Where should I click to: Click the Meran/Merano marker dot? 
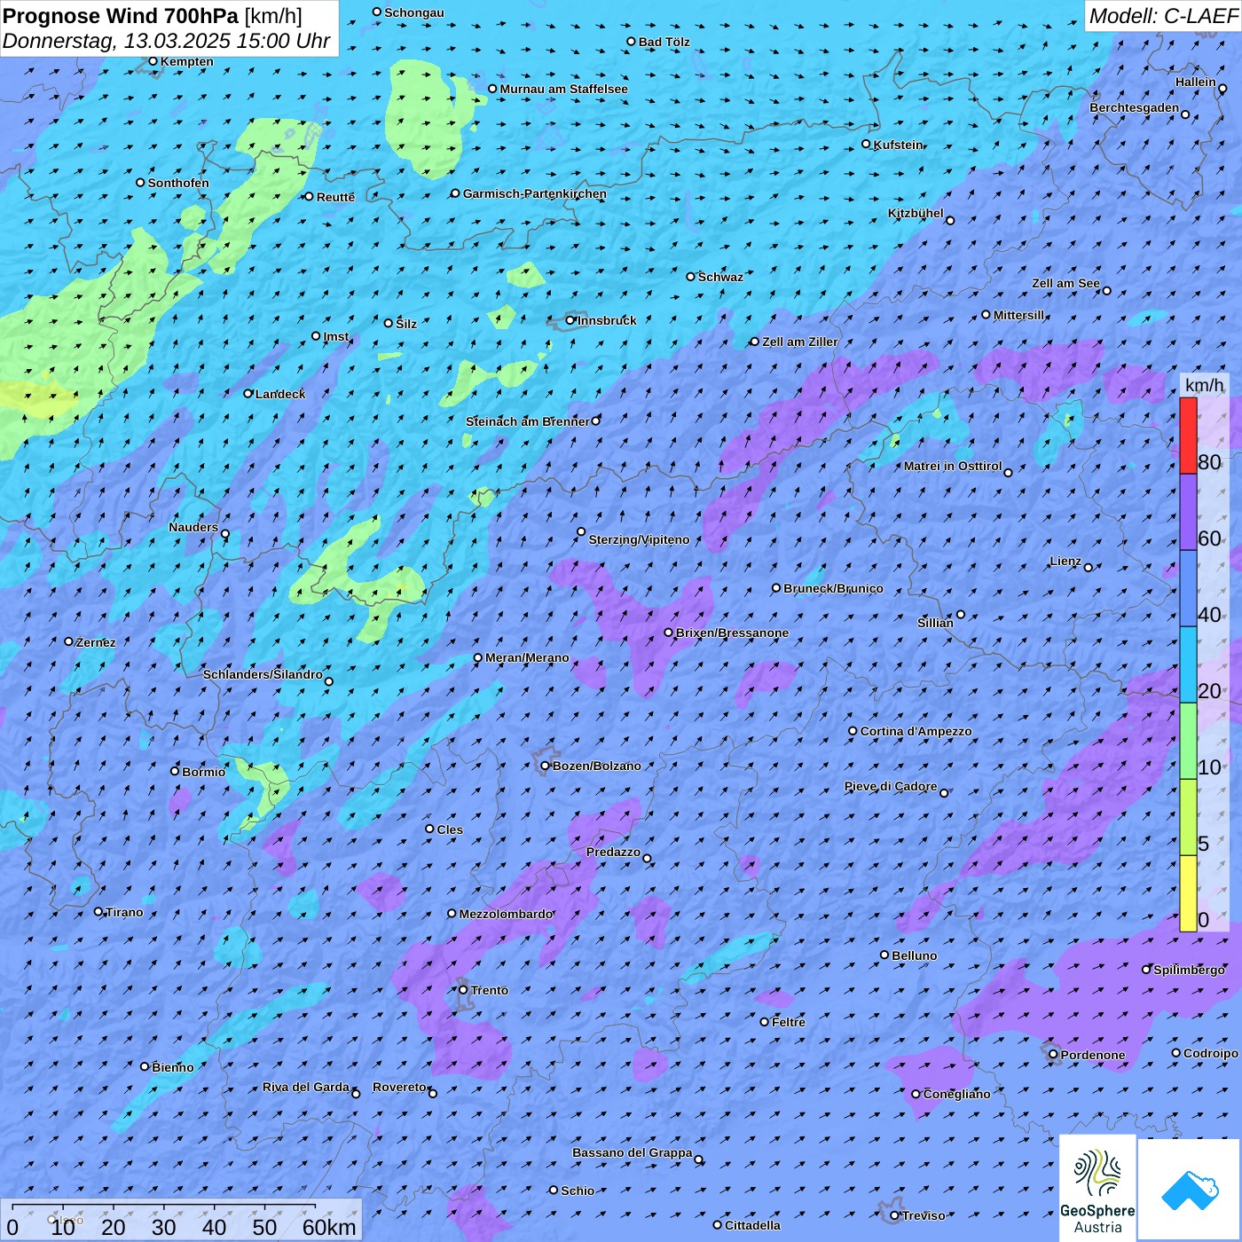pyautogui.click(x=478, y=657)
